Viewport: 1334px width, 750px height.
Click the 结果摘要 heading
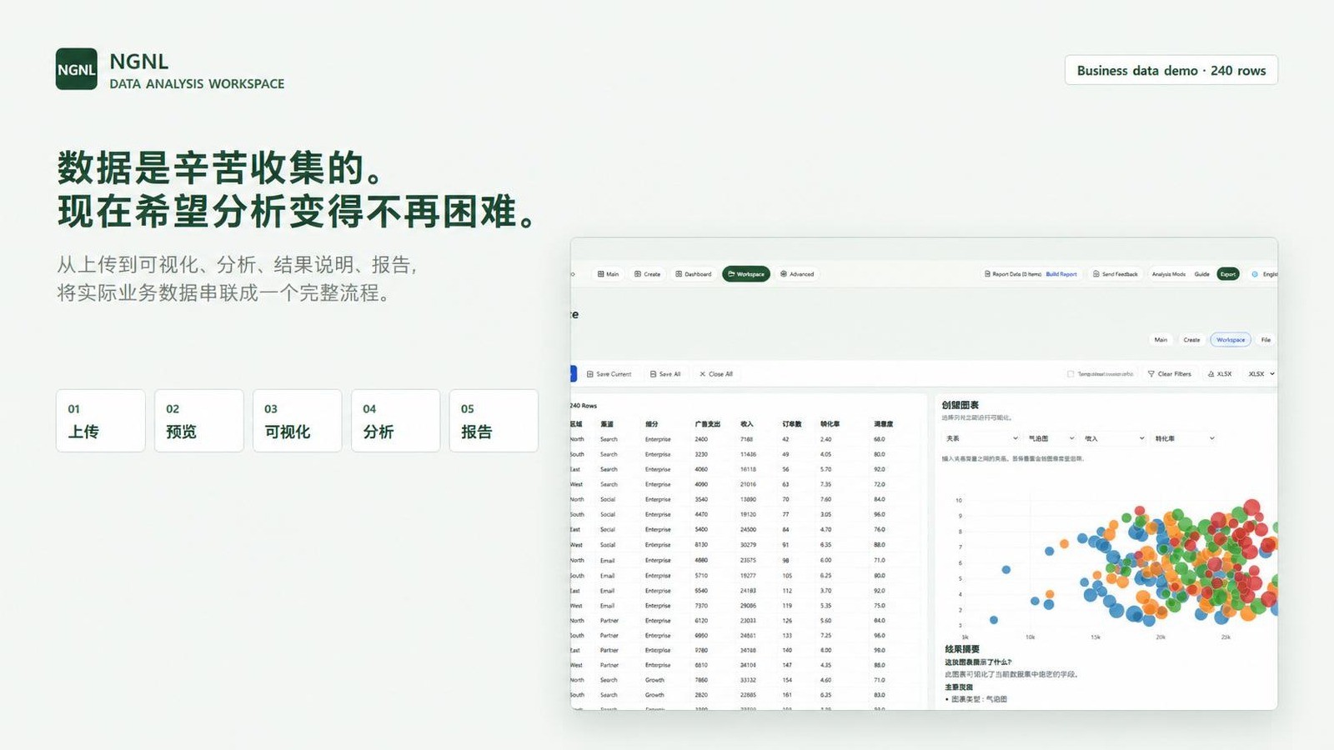point(962,649)
